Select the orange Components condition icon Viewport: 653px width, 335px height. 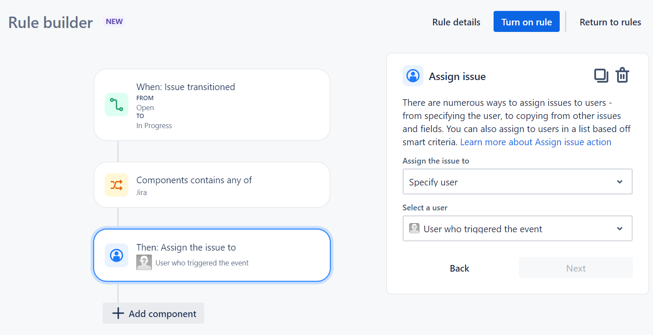(x=116, y=185)
